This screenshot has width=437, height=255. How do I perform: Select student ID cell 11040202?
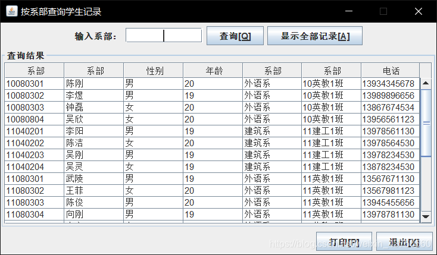point(35,143)
